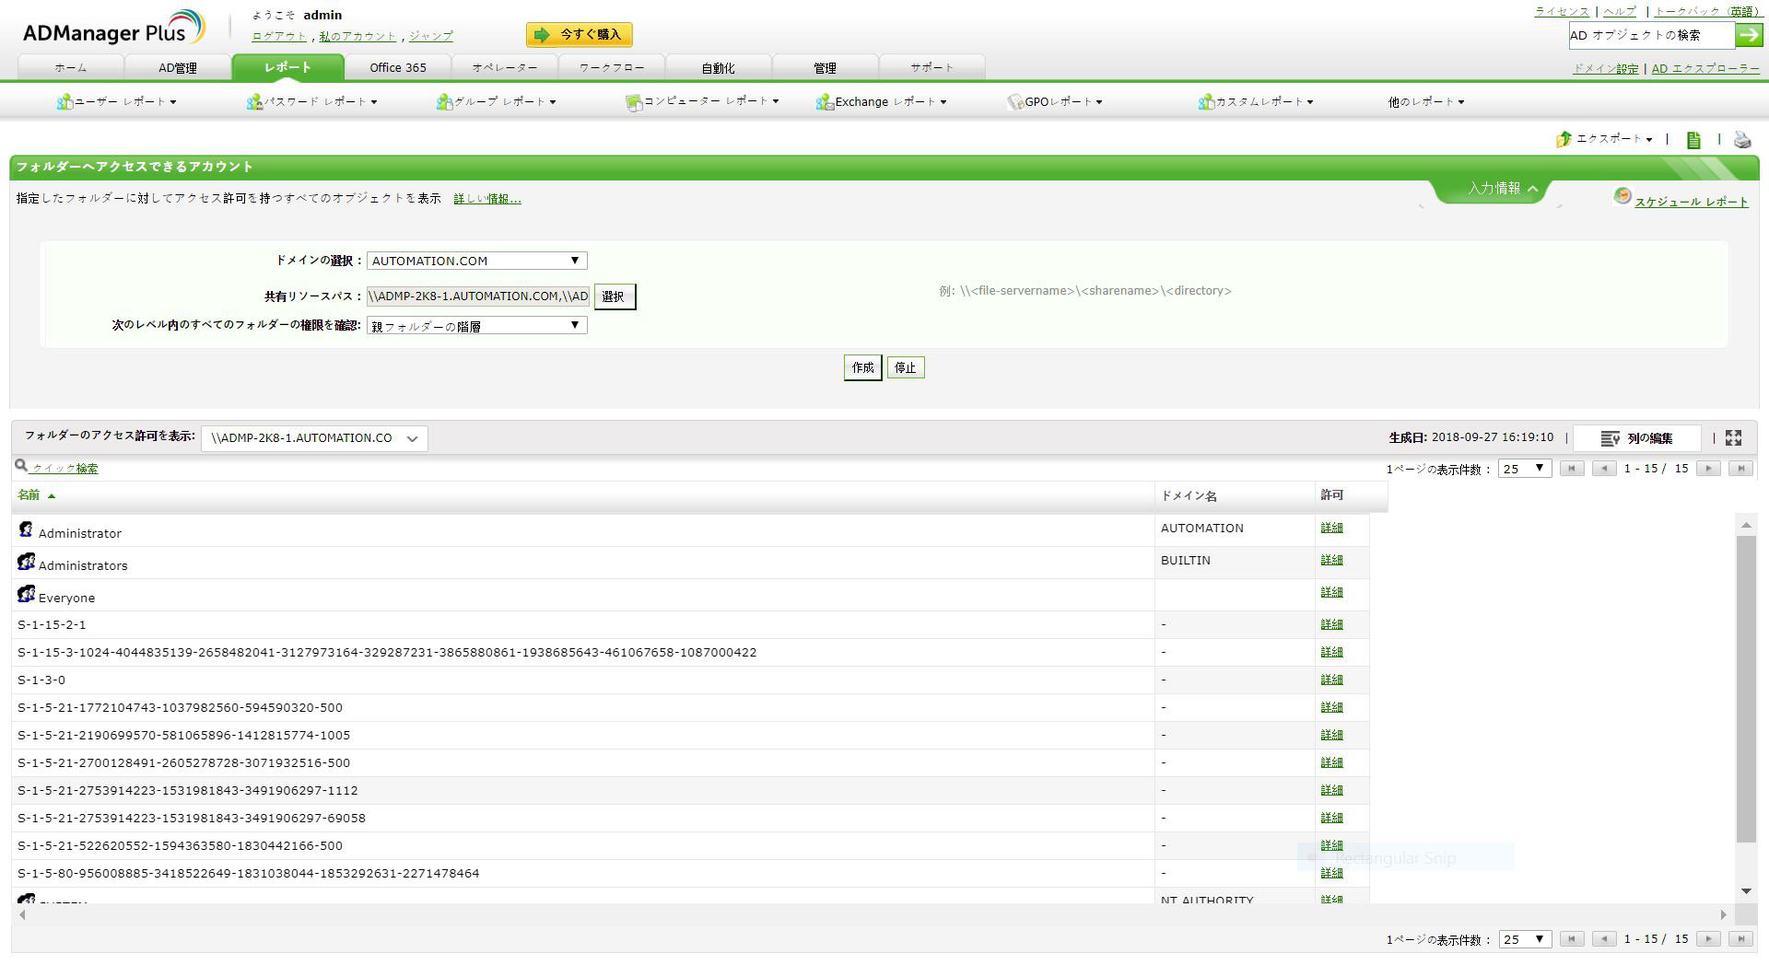1769x965 pixels.
Task: Click the print report icon
Action: click(x=1740, y=140)
